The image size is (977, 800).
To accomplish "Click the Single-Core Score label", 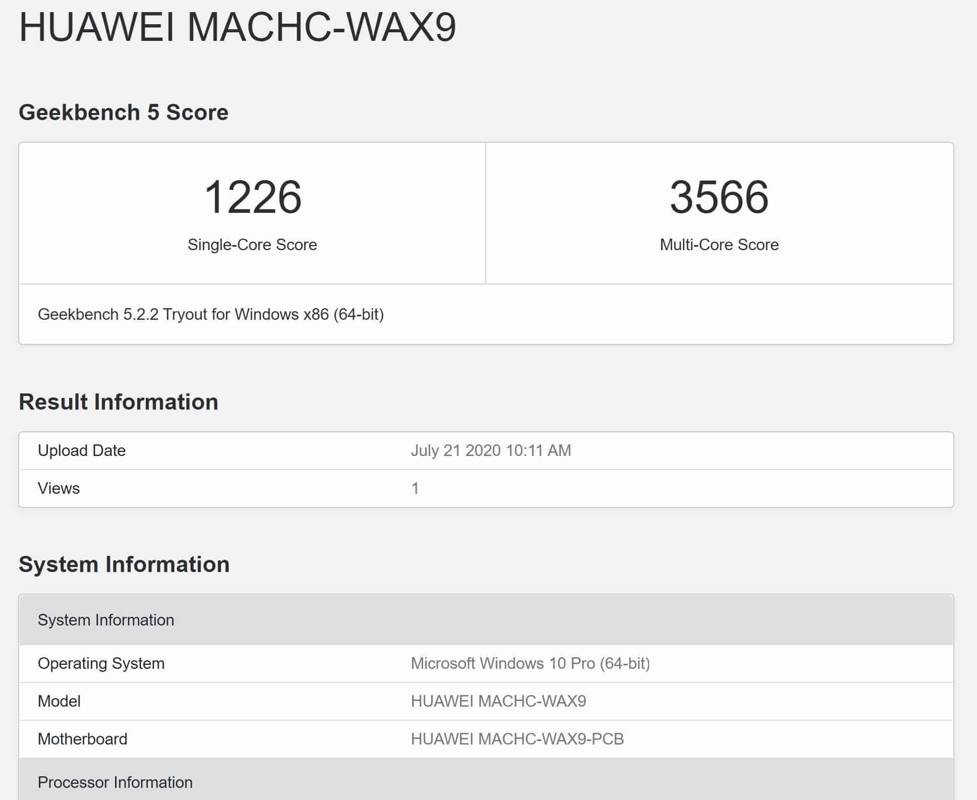I will [x=252, y=245].
